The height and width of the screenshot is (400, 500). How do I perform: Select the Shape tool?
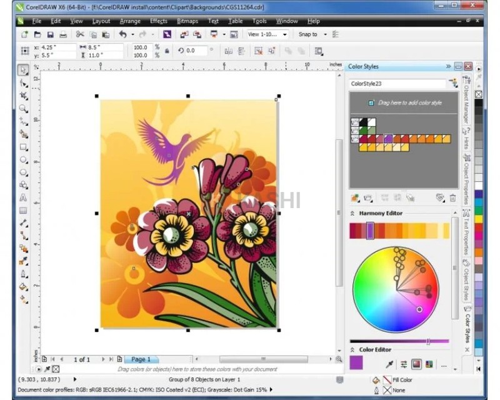(23, 82)
